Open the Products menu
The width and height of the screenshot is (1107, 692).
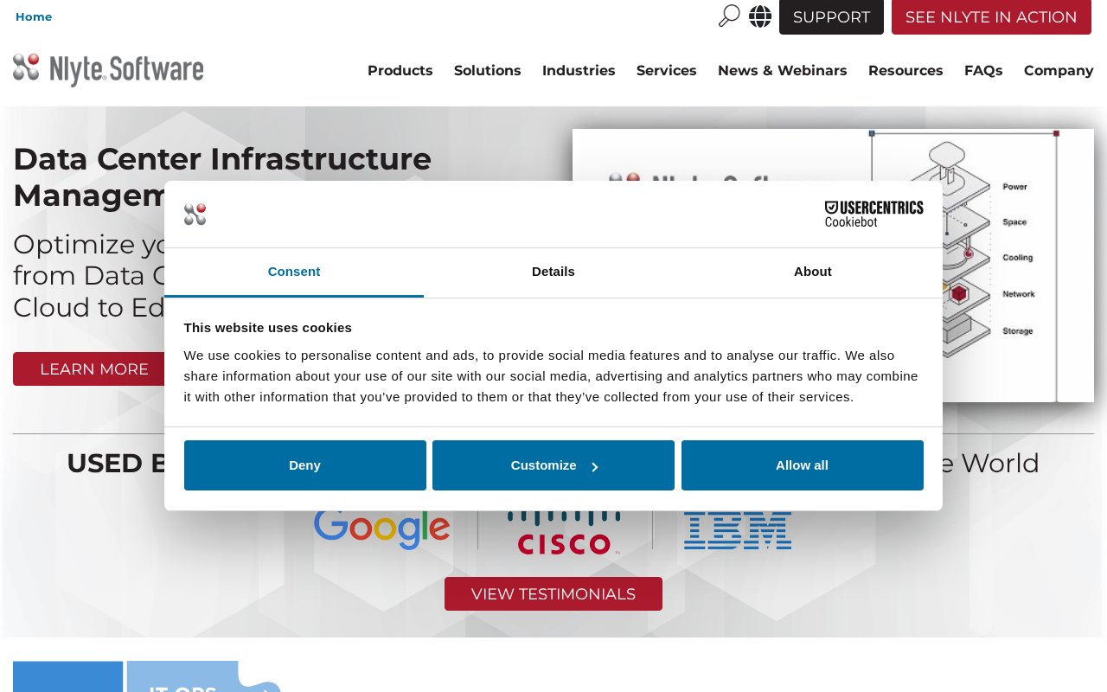(400, 71)
